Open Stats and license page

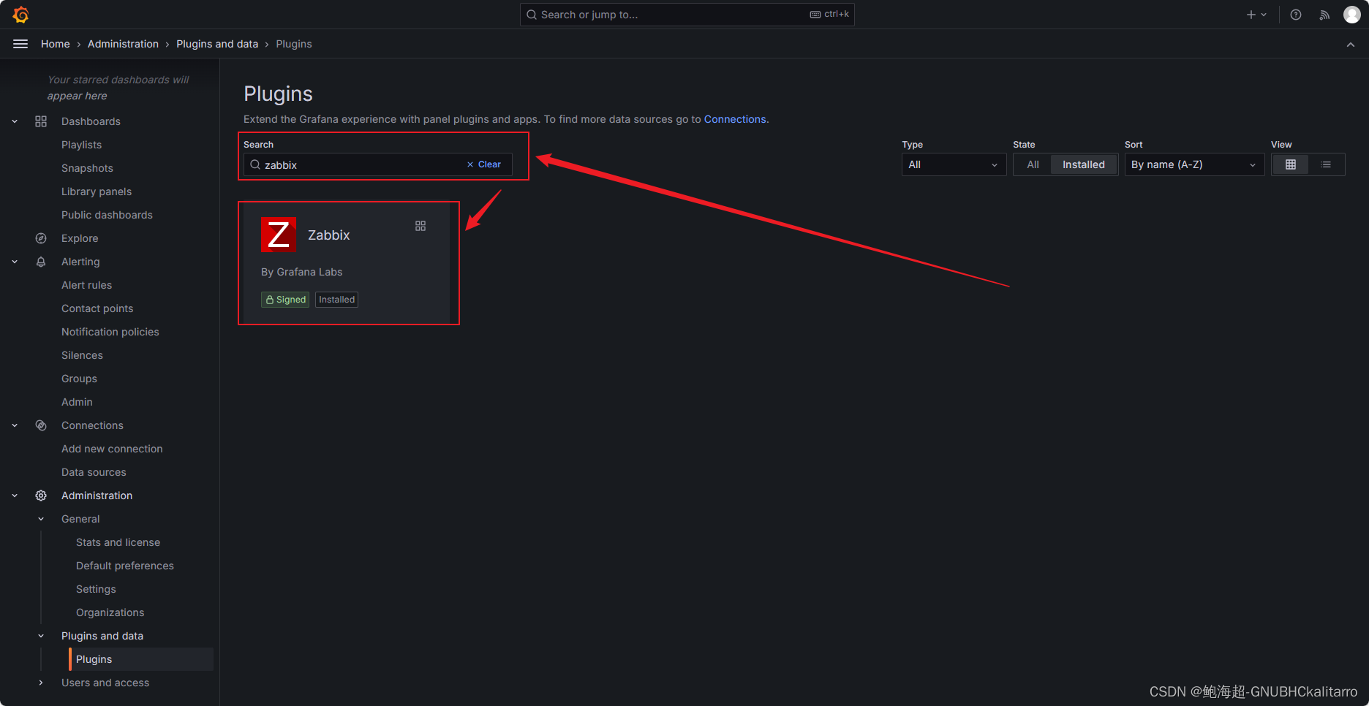click(118, 542)
